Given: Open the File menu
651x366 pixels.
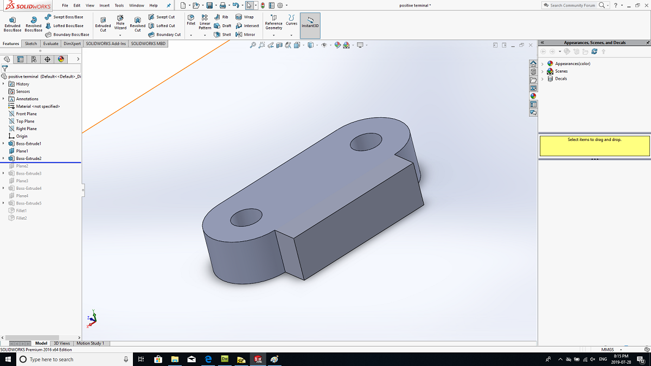Looking at the screenshot, I should point(65,5).
